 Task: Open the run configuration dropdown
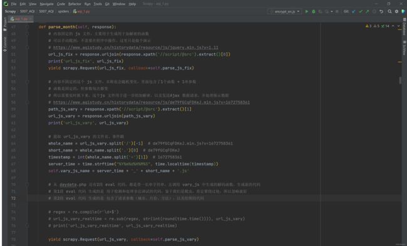[285, 11]
